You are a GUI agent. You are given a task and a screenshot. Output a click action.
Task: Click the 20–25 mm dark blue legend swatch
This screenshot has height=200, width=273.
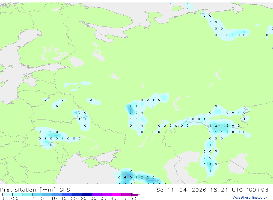77,195
